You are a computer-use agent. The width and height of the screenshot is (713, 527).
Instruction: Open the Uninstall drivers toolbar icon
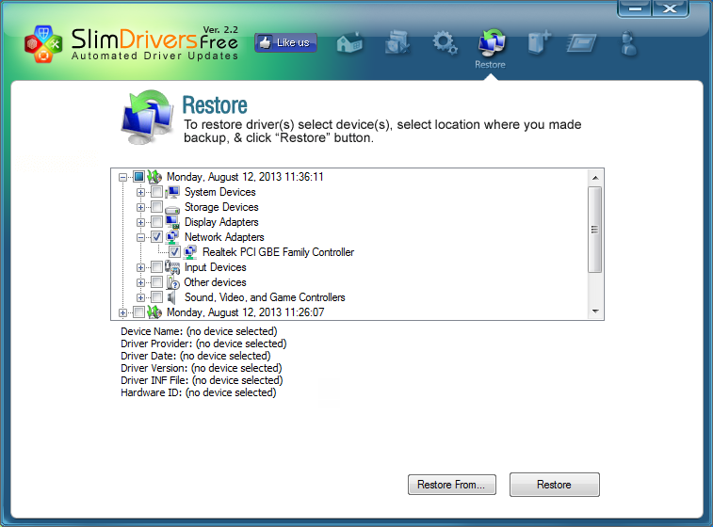point(397,43)
